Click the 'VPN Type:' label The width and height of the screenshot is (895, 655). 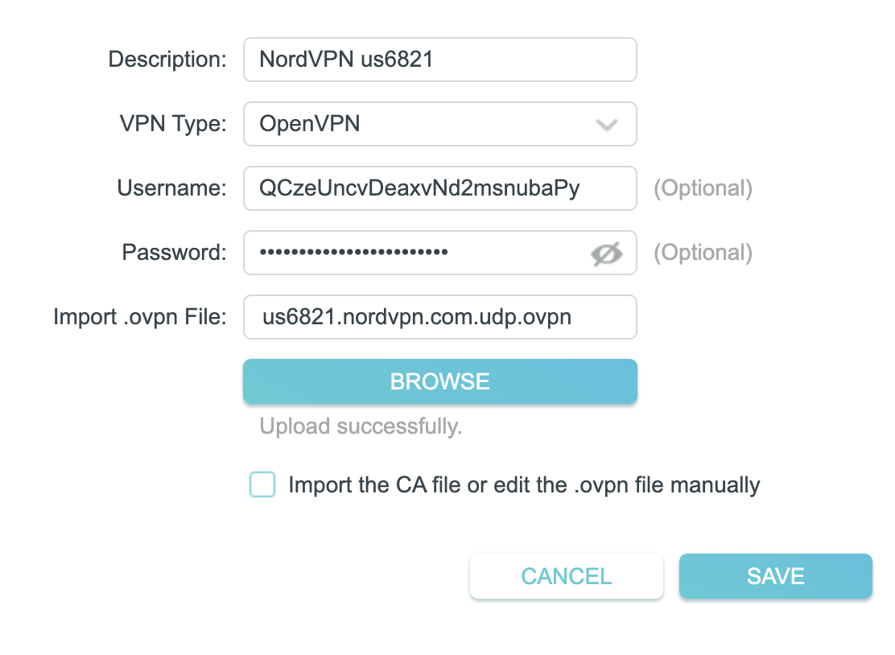tap(173, 124)
